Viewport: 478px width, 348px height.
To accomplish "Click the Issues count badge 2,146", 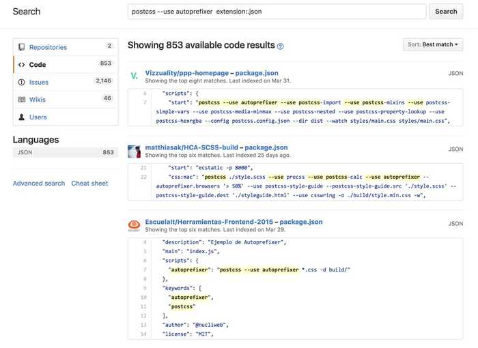I will (x=103, y=81).
